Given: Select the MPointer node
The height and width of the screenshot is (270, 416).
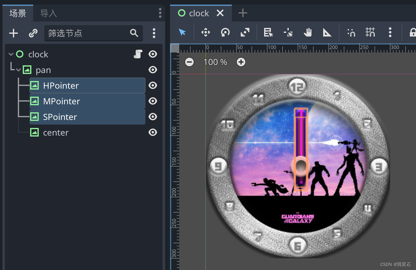Looking at the screenshot, I should 87,101.
